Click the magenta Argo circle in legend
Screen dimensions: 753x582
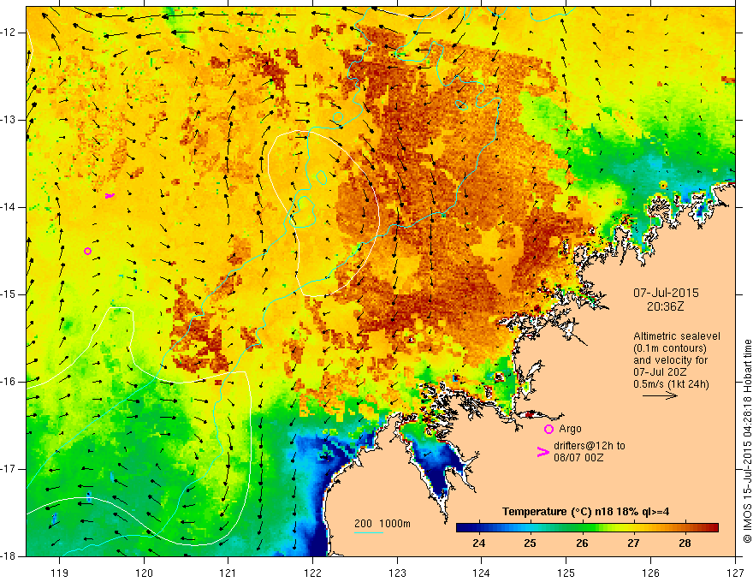click(548, 430)
